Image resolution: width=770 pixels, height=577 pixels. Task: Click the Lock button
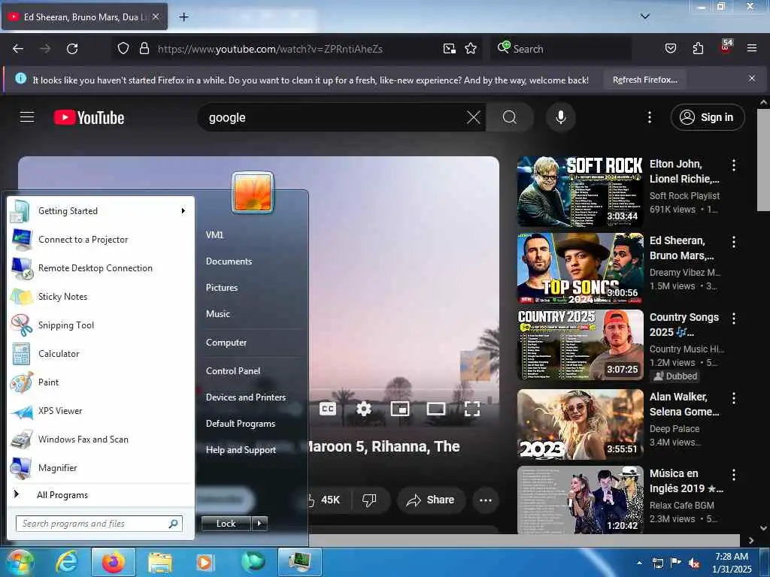(x=226, y=524)
